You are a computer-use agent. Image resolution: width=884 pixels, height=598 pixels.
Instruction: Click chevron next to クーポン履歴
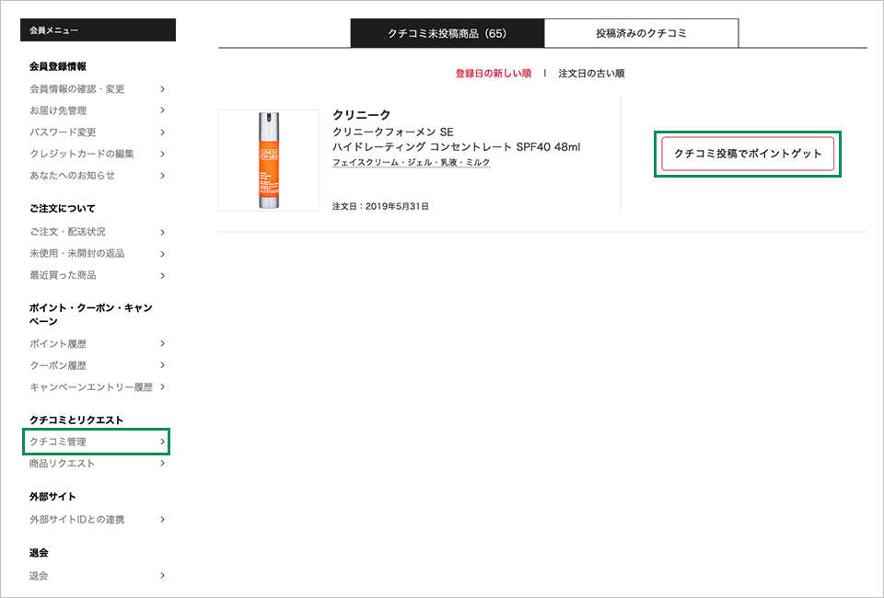[x=162, y=365]
